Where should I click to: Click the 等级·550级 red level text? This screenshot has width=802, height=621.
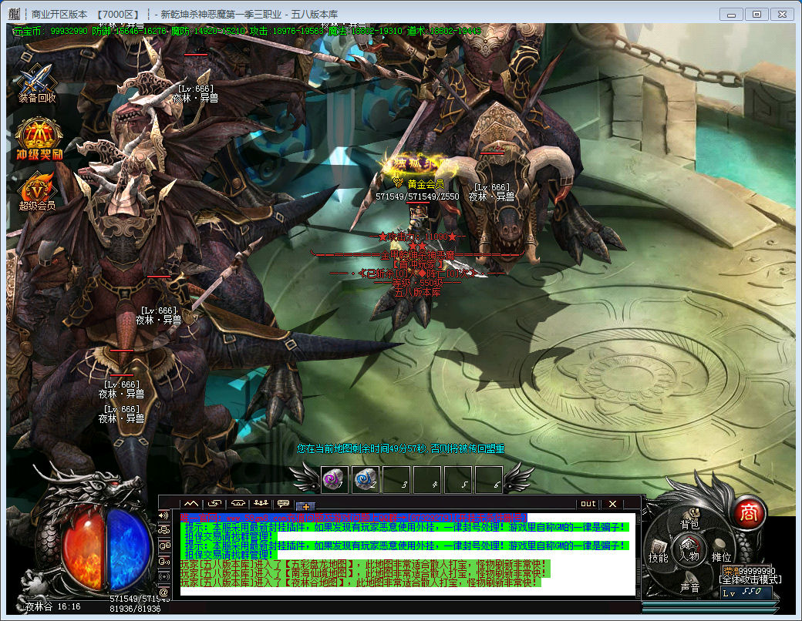click(x=417, y=283)
